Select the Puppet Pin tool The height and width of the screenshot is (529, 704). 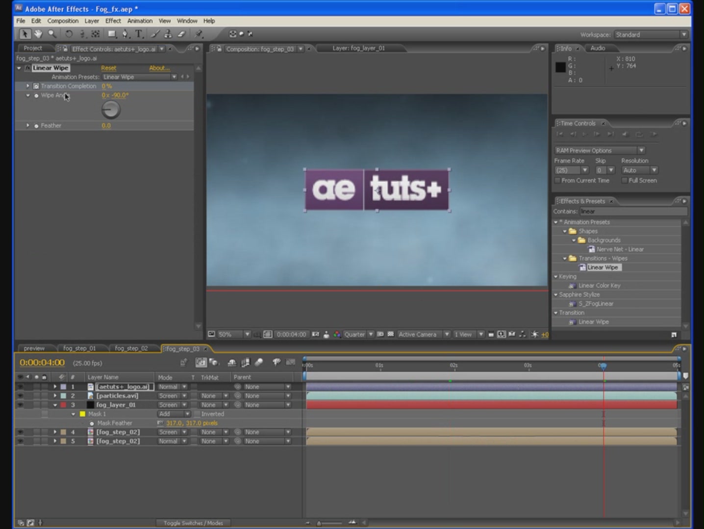199,34
